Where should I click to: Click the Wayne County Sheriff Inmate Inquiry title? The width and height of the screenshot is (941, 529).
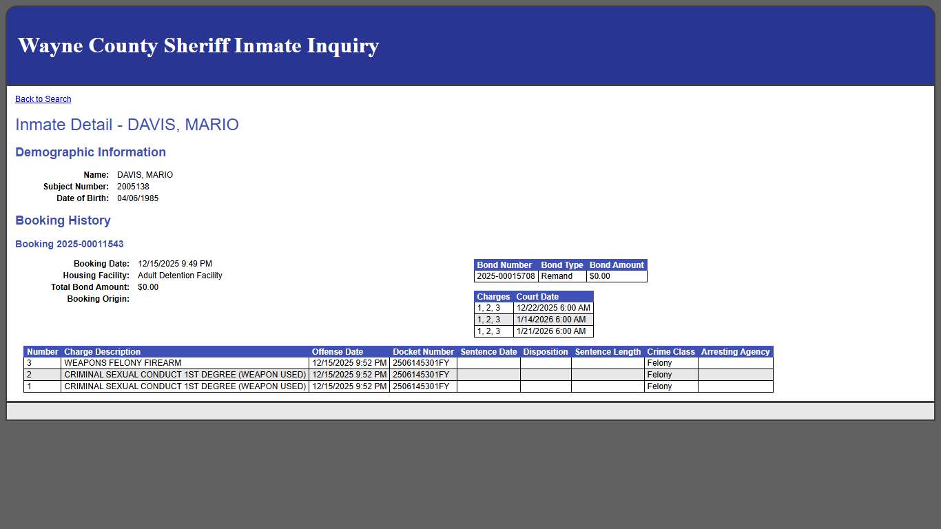tap(198, 45)
